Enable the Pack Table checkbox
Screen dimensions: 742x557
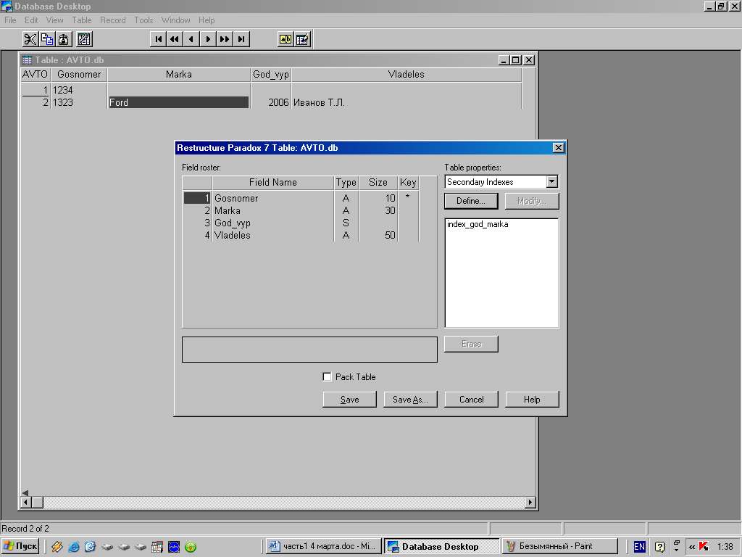pos(327,377)
